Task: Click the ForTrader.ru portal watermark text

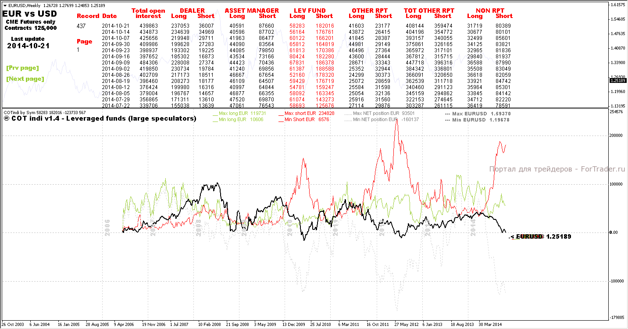Action: click(557, 169)
